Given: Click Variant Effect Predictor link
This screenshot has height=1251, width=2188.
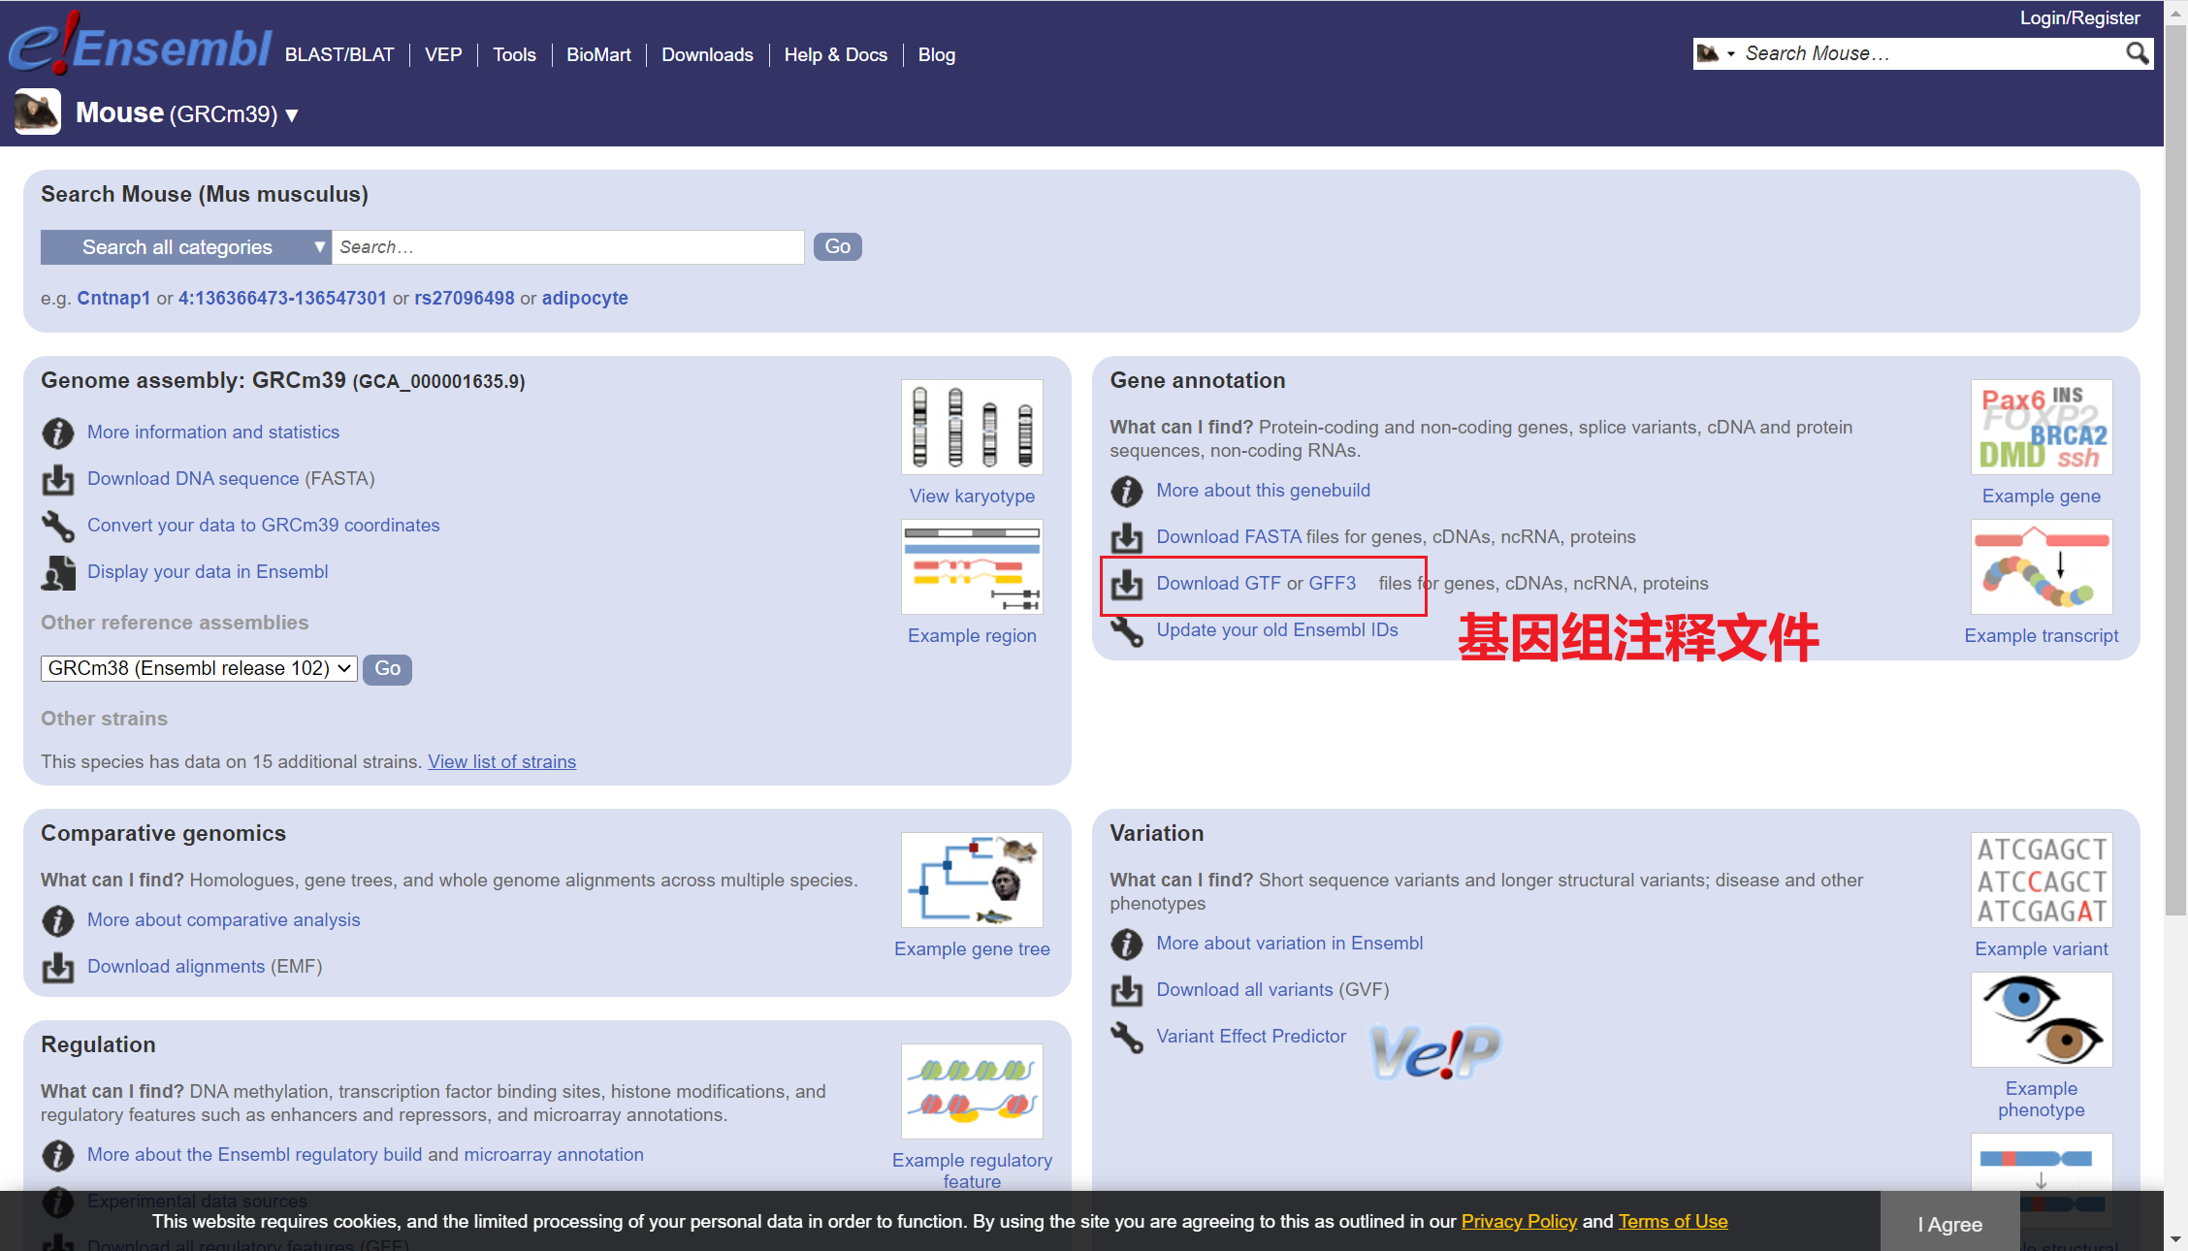Looking at the screenshot, I should (x=1251, y=1037).
